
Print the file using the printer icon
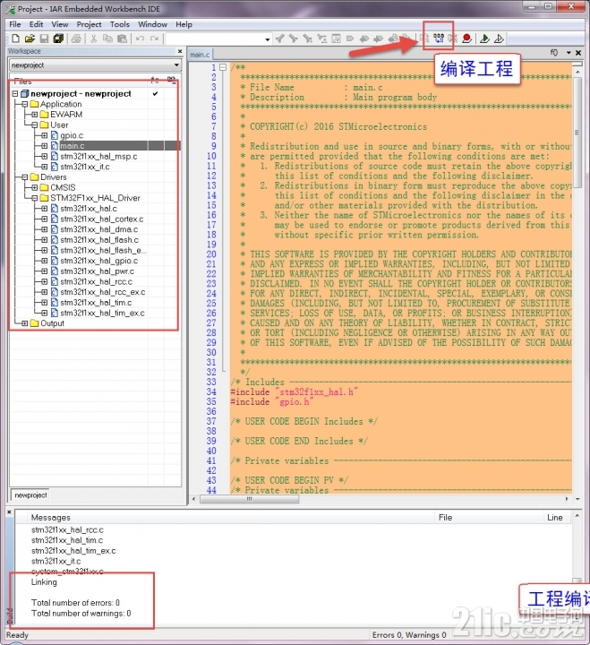[76, 39]
